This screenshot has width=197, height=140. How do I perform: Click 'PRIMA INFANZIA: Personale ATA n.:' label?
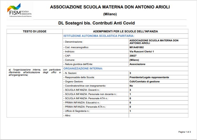85,107
